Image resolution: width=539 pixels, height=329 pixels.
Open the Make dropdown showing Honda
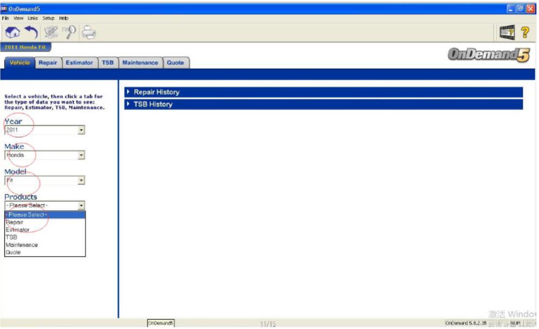tap(81, 156)
